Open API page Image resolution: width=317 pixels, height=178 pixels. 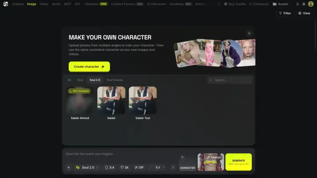(x=77, y=4)
